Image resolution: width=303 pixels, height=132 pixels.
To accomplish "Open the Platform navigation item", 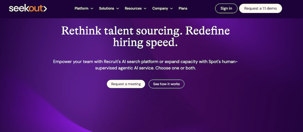I will tap(82, 8).
